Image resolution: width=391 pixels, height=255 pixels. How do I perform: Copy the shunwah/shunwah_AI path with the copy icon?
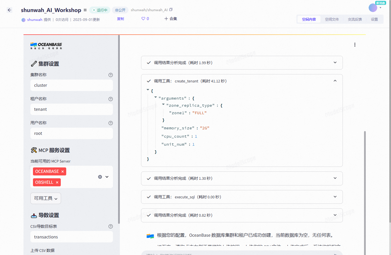click(171, 10)
